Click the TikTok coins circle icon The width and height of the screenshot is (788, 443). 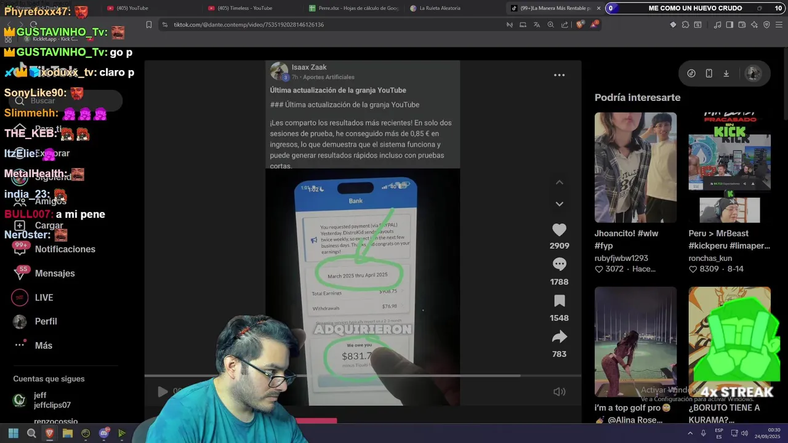691,73
